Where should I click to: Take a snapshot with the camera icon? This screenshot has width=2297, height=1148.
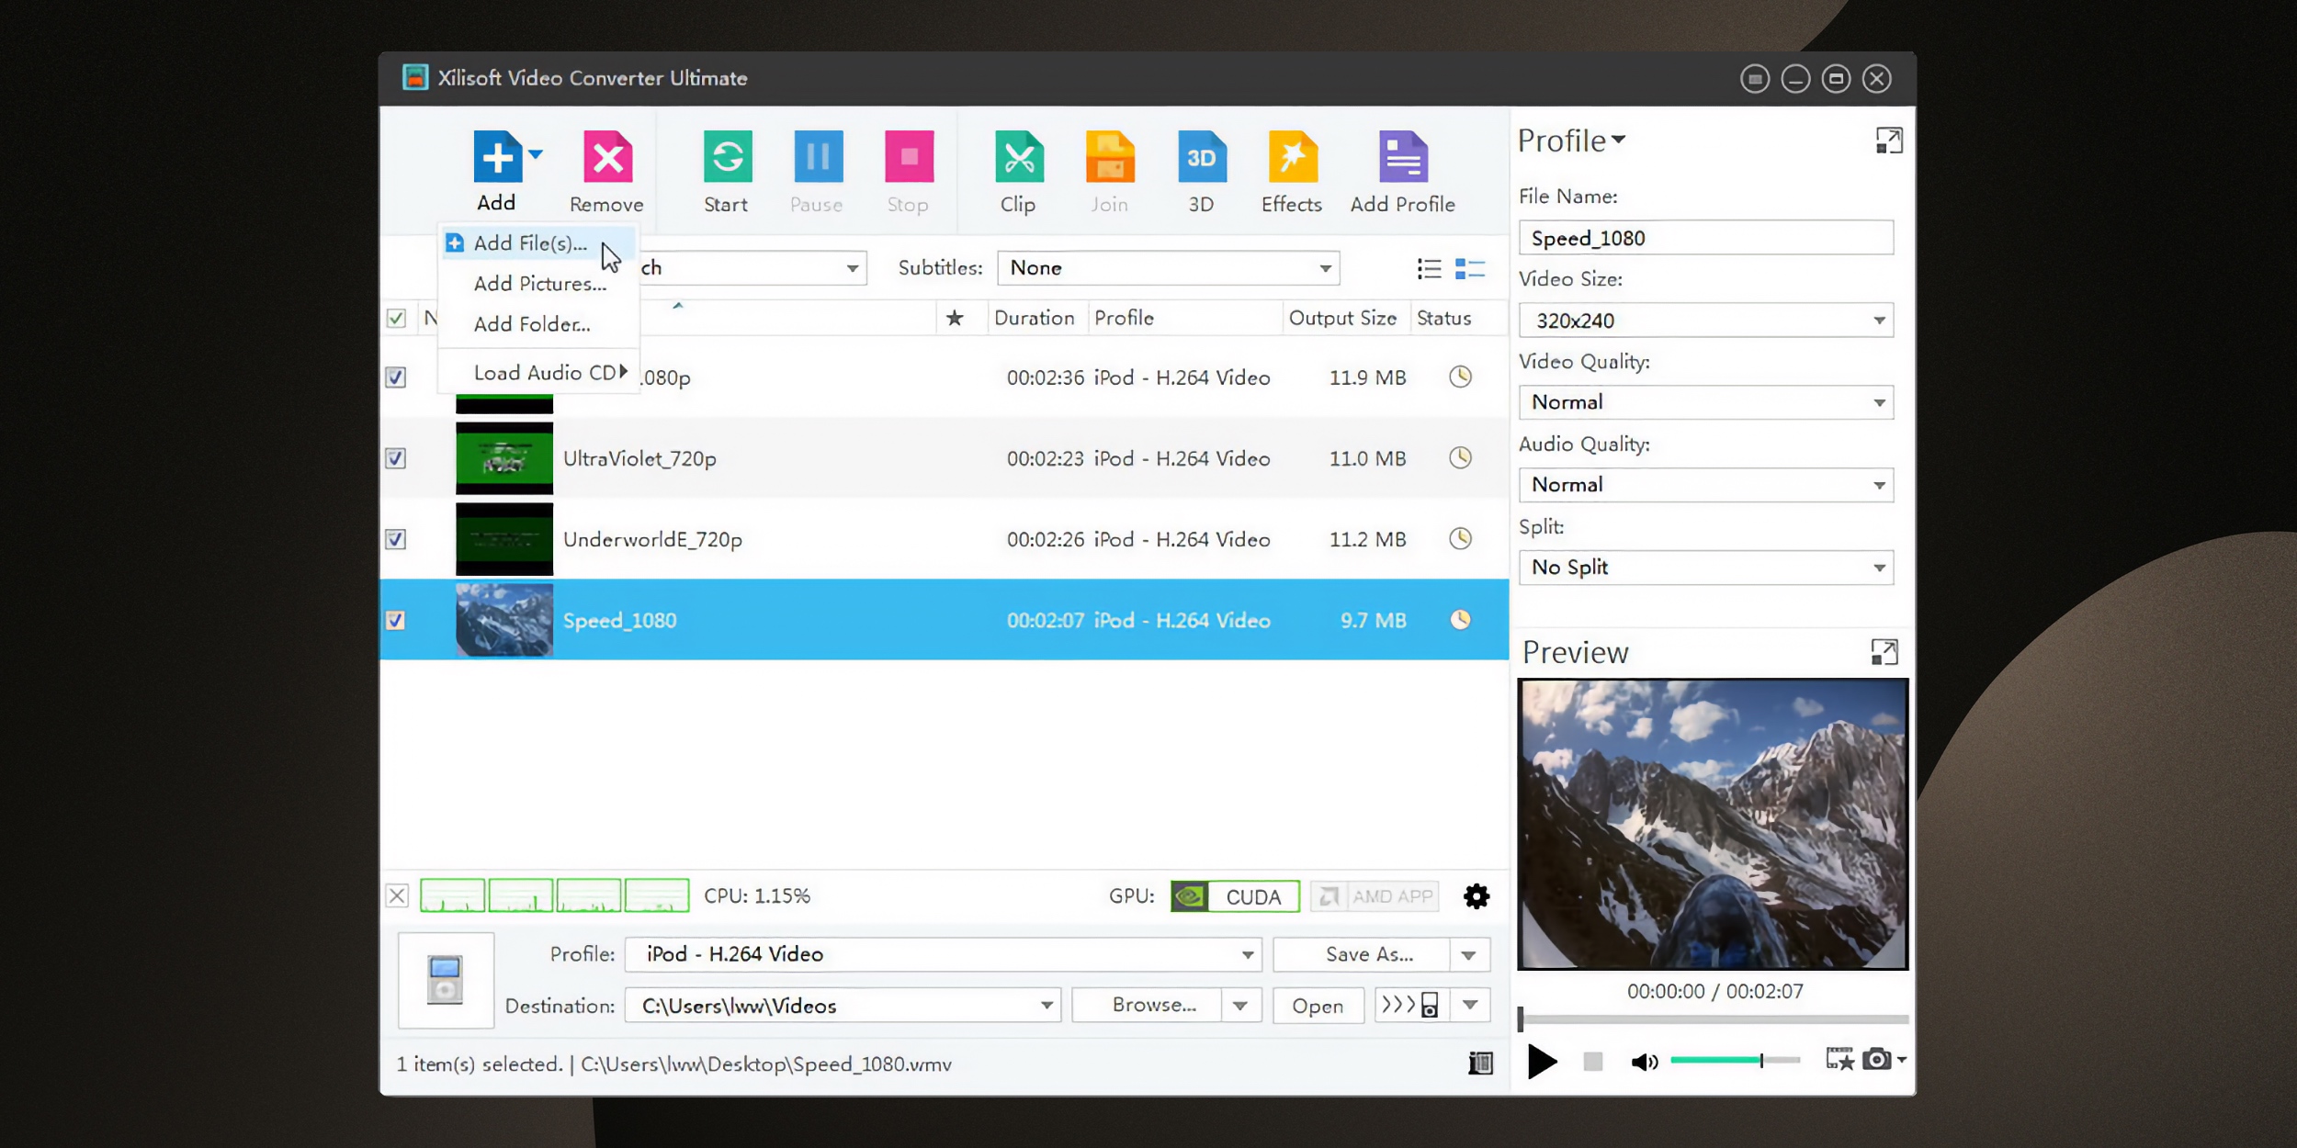[1877, 1060]
